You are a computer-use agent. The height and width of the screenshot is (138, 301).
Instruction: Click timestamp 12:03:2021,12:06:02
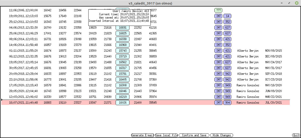coord(23,97)
